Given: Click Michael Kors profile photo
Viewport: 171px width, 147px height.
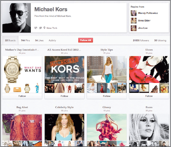Looking at the screenshot, I should click(16, 18).
